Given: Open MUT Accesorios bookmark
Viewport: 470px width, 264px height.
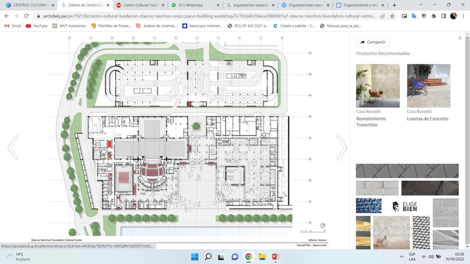Looking at the screenshot, I should [x=69, y=26].
